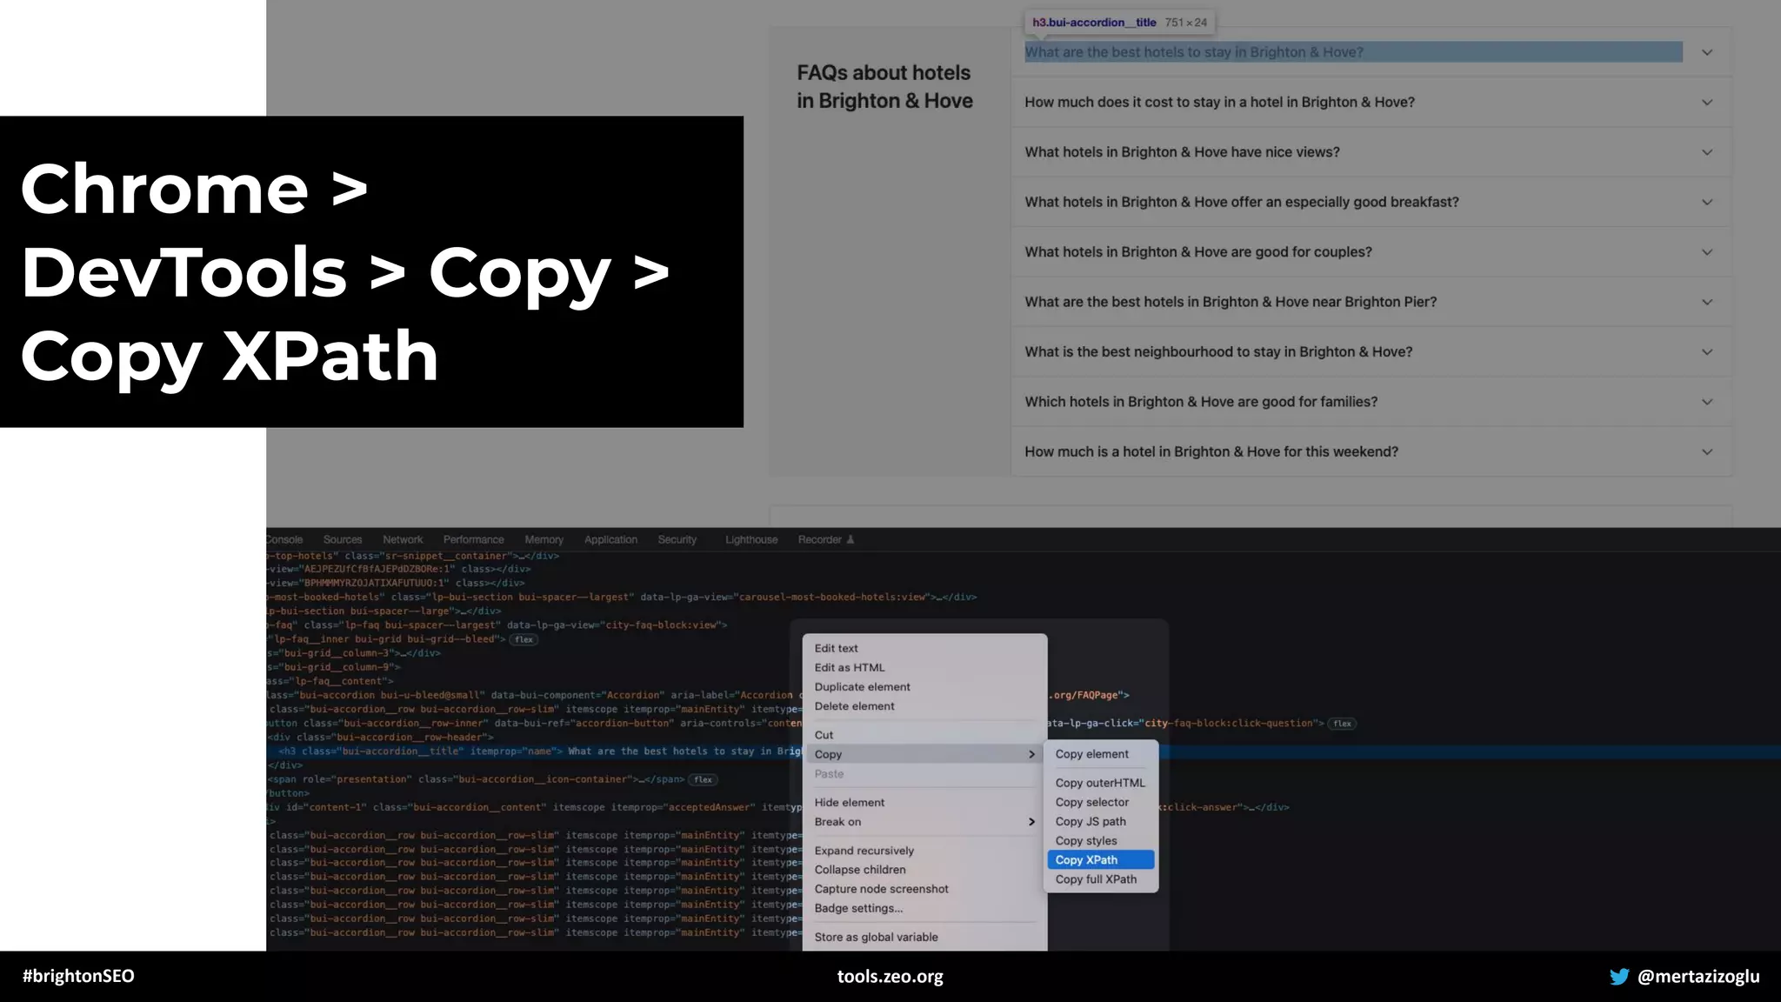Viewport: 1781px width, 1002px height.
Task: Click the Twitter bird icon in footer
Action: click(x=1619, y=976)
